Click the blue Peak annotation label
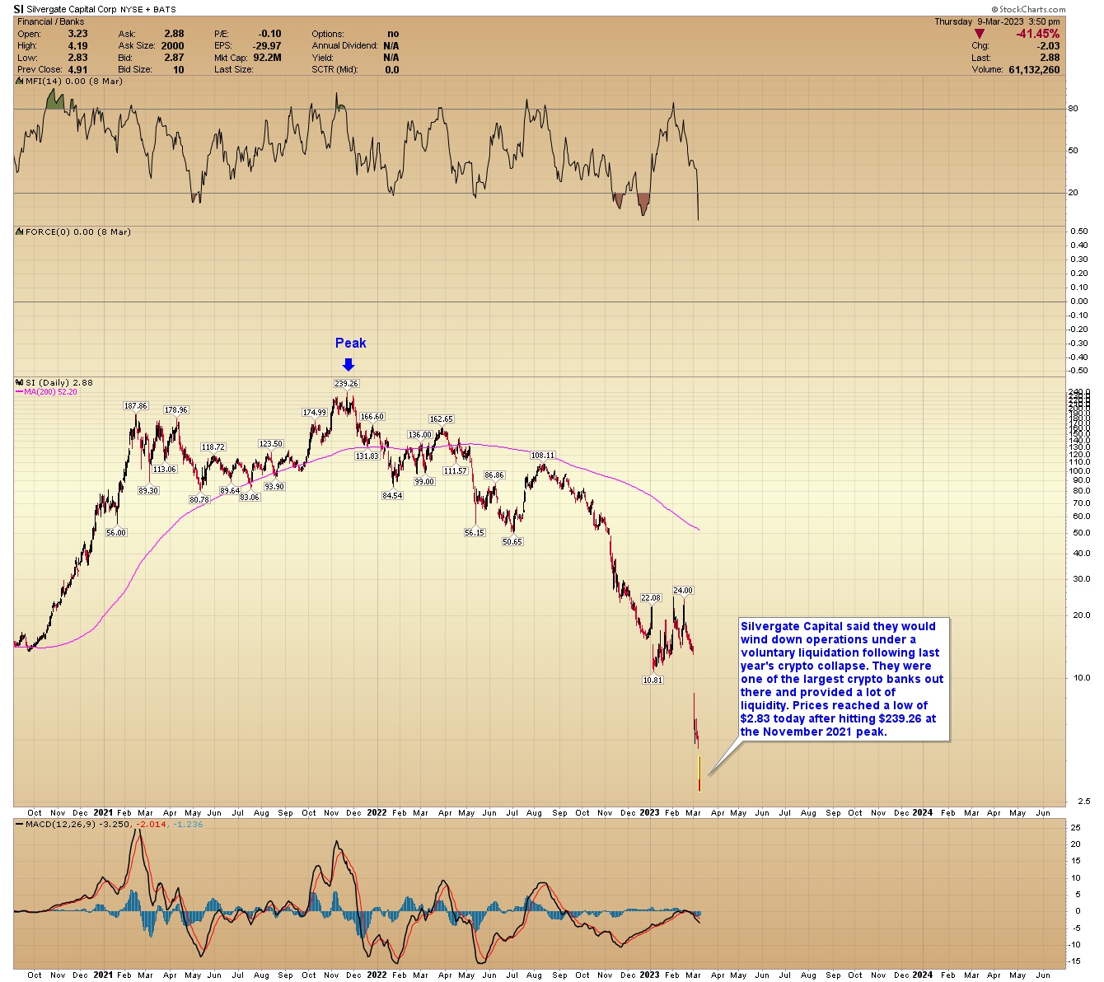 coord(350,343)
